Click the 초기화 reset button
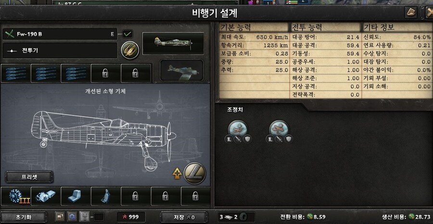 (23, 217)
